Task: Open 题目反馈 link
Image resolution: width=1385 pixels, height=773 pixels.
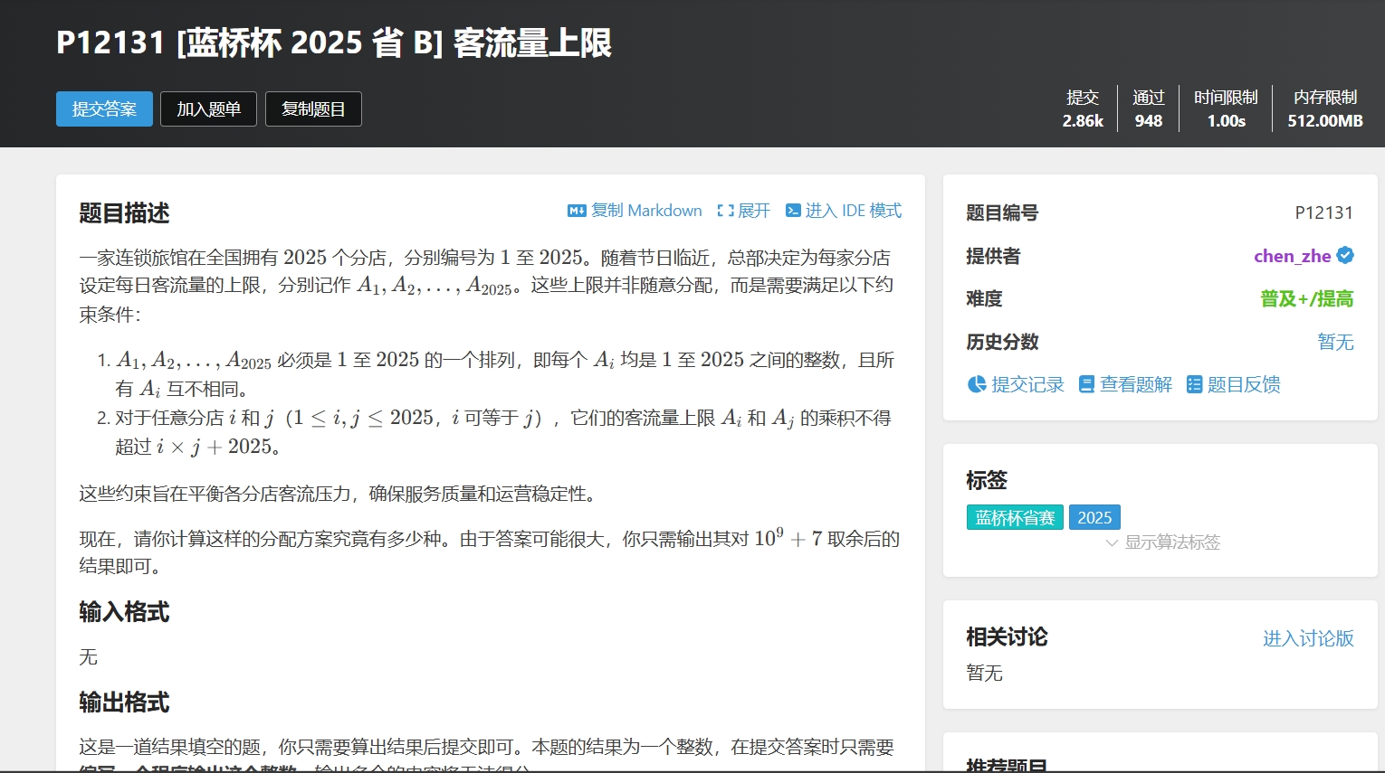Action: [x=1244, y=384]
